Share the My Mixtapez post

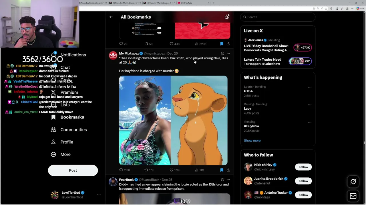(x=228, y=170)
